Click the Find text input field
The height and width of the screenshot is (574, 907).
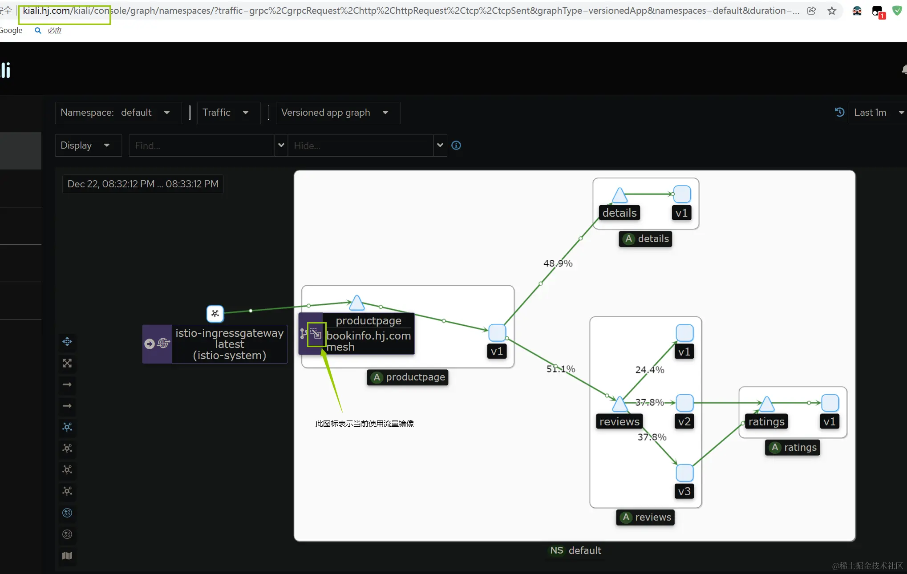pyautogui.click(x=201, y=146)
